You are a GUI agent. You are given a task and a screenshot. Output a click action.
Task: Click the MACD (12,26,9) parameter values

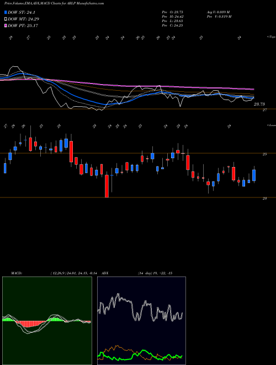(x=73, y=273)
